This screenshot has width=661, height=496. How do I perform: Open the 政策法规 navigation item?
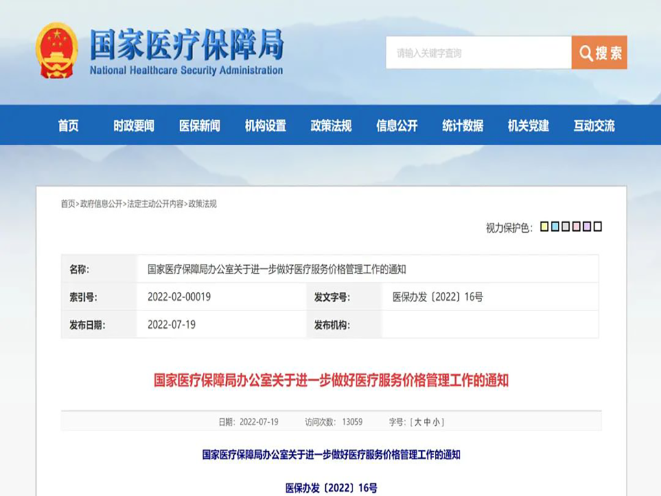point(331,125)
